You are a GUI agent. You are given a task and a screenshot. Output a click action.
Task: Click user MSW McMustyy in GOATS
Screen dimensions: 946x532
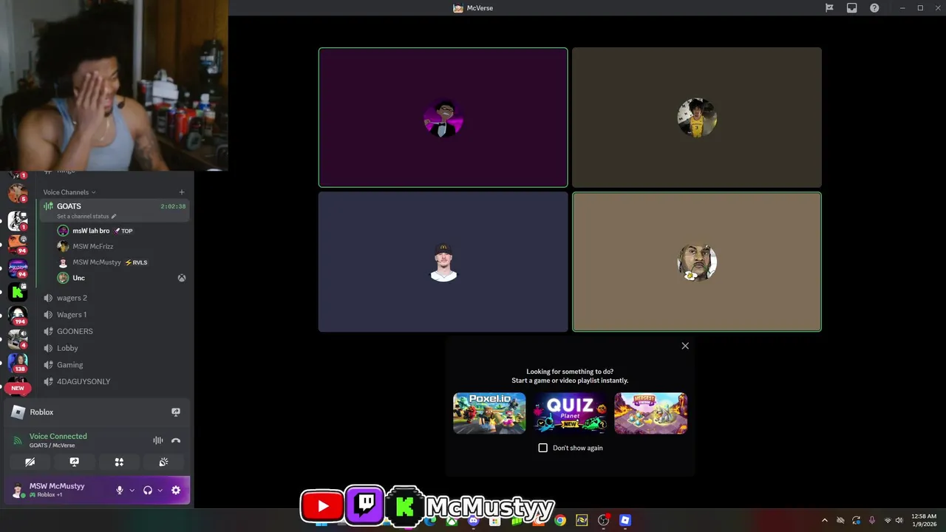[x=96, y=262]
